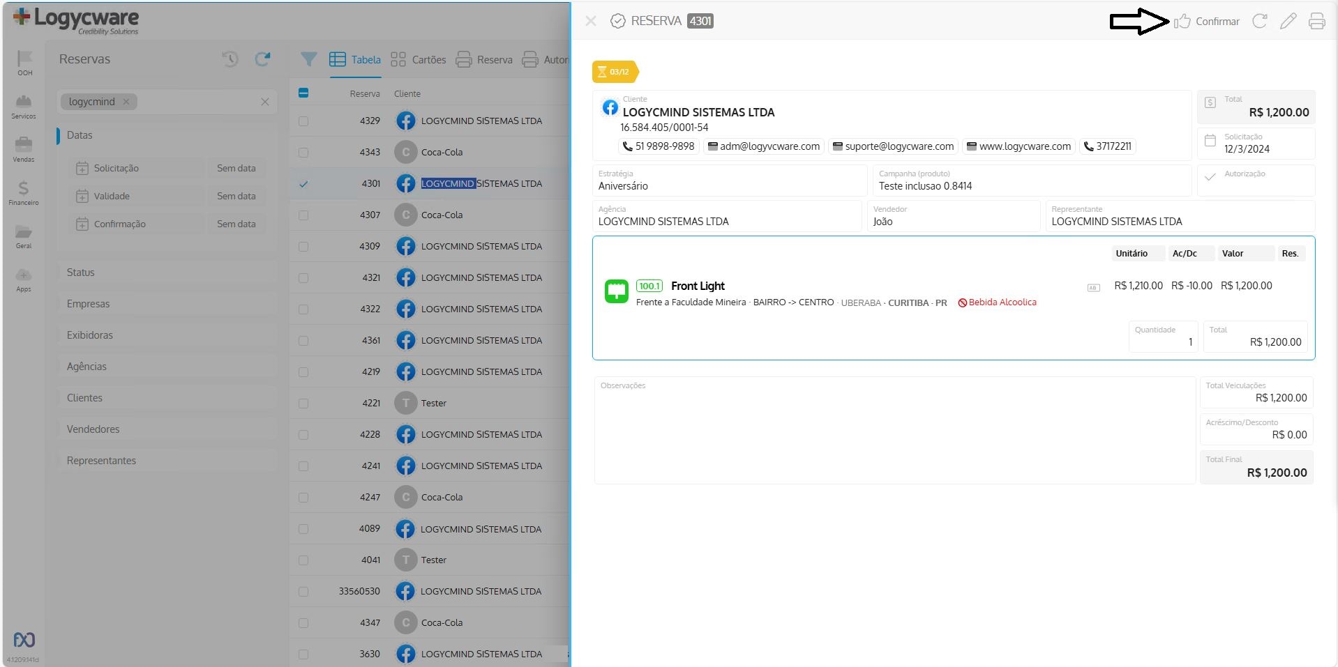Open the Vendas briefcase sidebar icon
Screen dimensions: 1338x667
[x=24, y=149]
